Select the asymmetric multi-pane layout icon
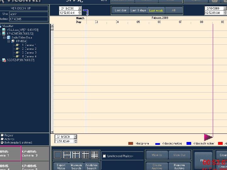227x170 pixels. tap(76, 155)
